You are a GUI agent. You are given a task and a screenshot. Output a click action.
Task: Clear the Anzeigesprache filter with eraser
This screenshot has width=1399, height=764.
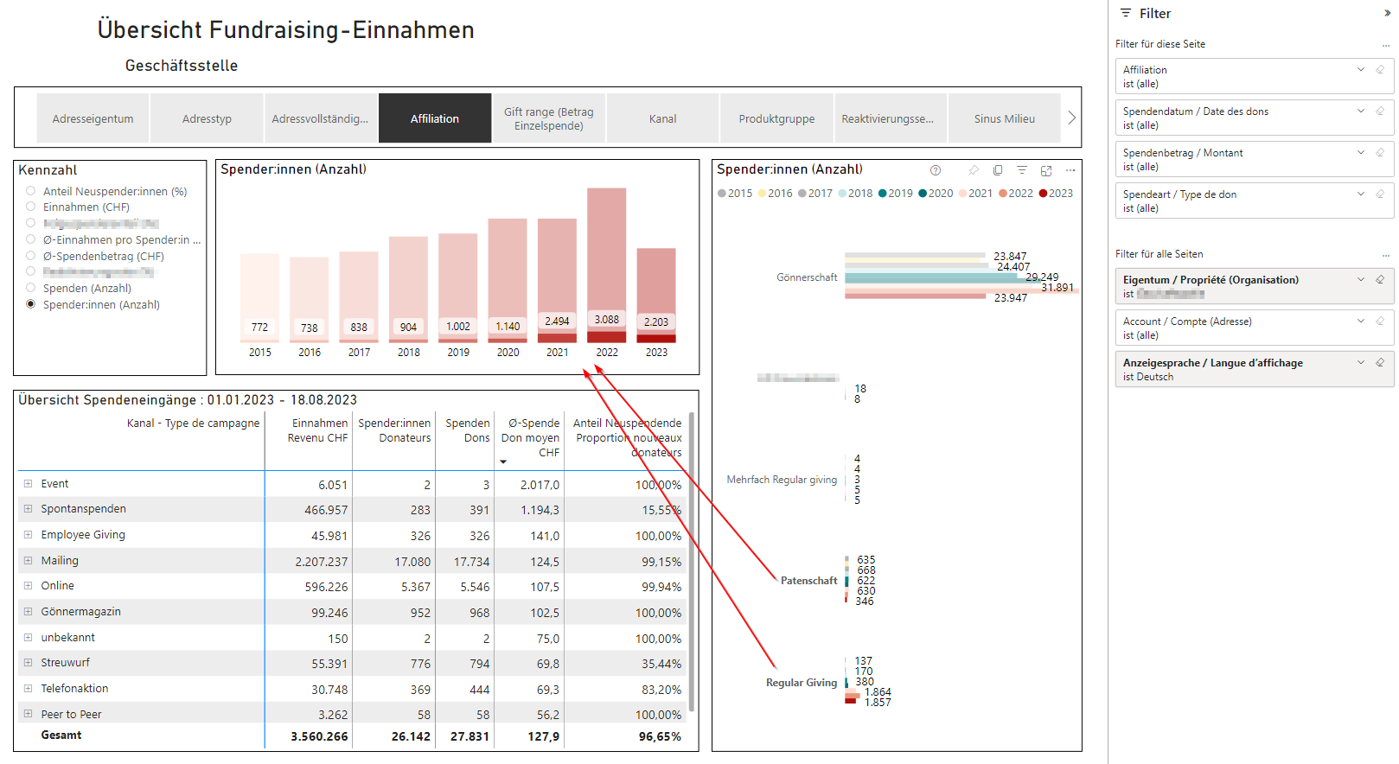point(1380,362)
